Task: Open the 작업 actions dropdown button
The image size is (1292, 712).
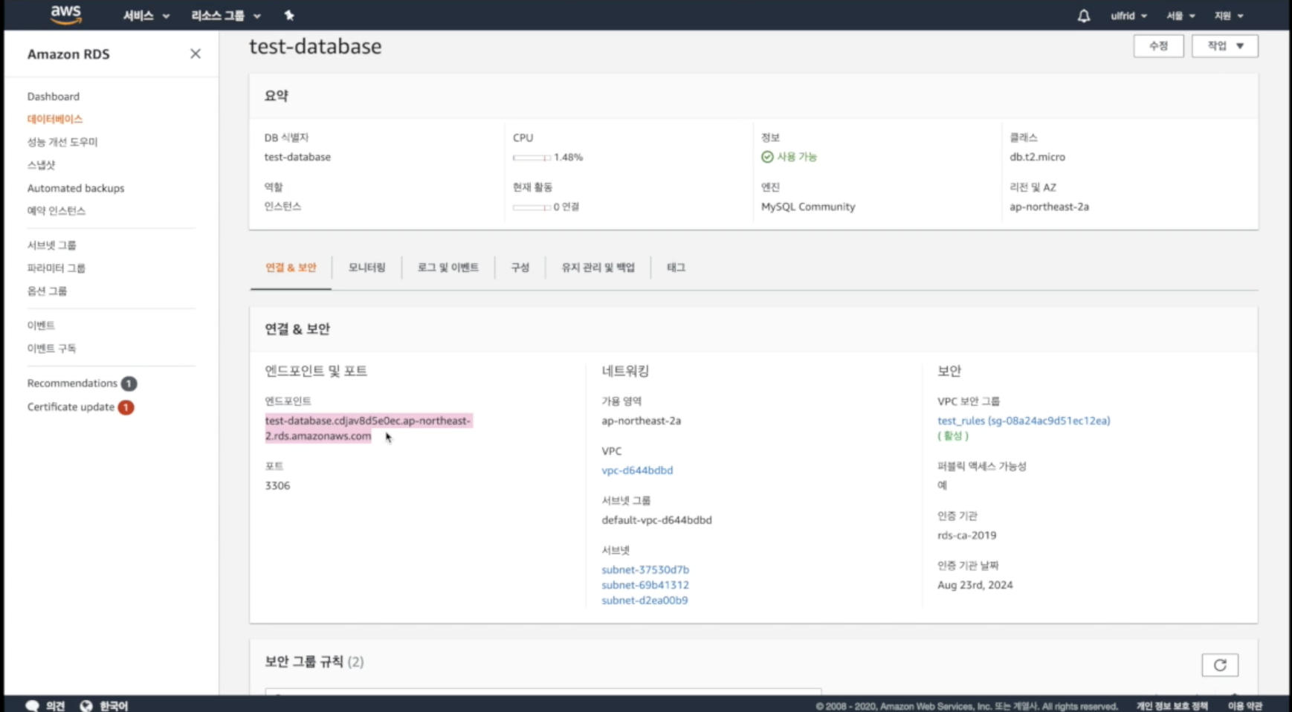Action: coord(1224,46)
